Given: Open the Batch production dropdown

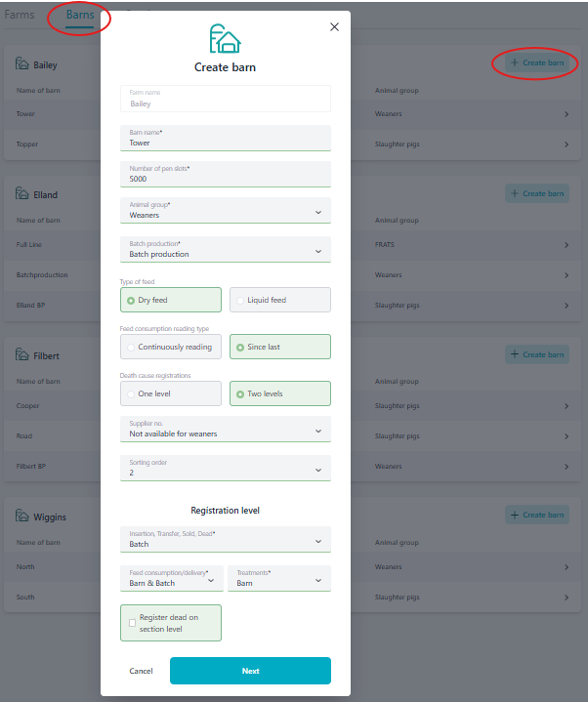Looking at the screenshot, I should click(x=225, y=250).
